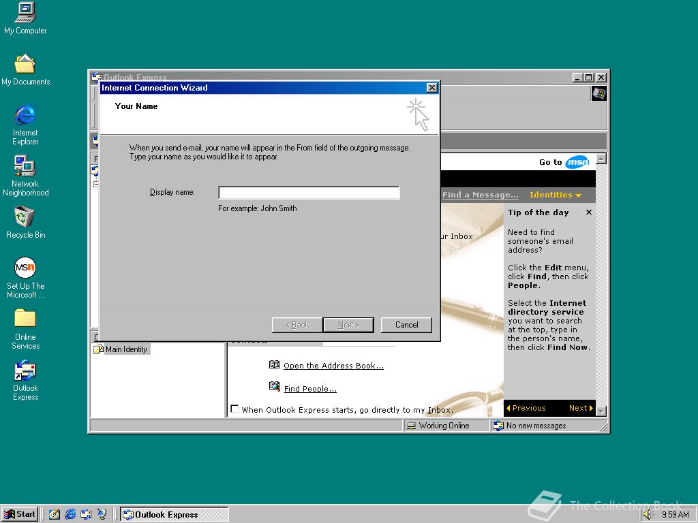Click the Go to msn link
The image size is (698, 523).
click(564, 162)
